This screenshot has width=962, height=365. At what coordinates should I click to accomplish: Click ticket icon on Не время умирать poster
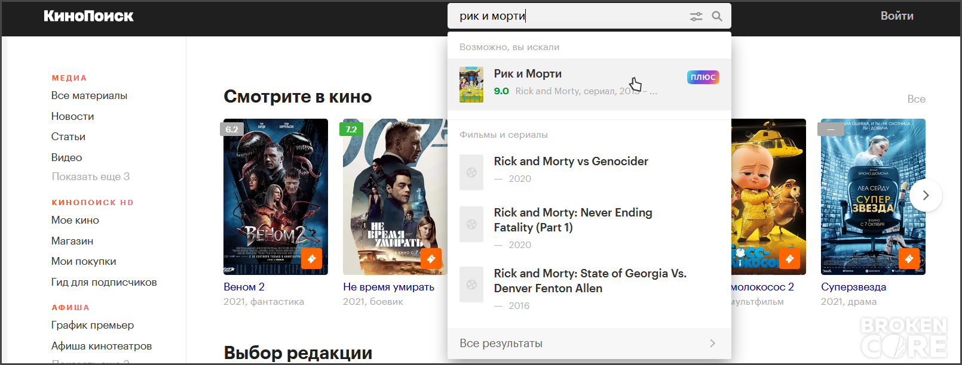coord(431,259)
